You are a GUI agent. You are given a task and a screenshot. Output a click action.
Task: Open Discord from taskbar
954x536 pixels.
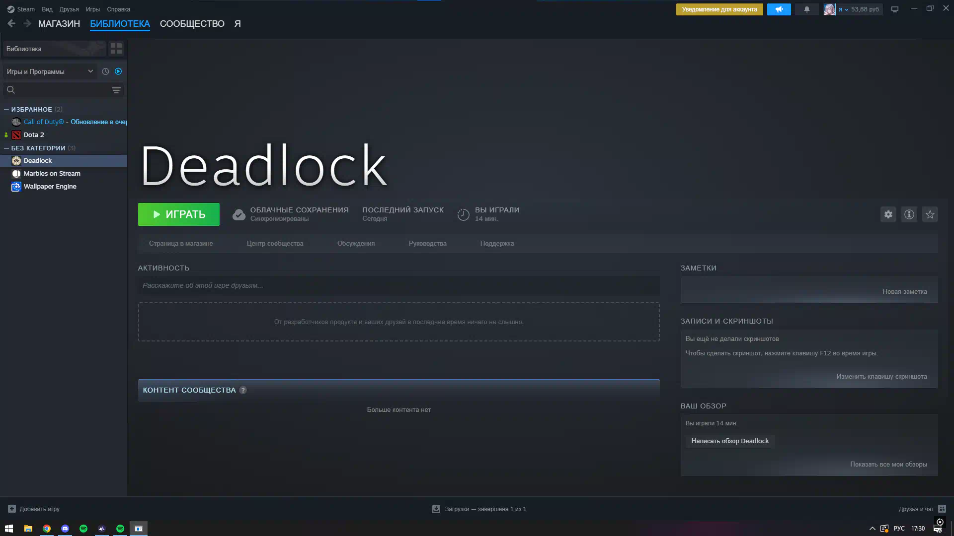pyautogui.click(x=65, y=529)
